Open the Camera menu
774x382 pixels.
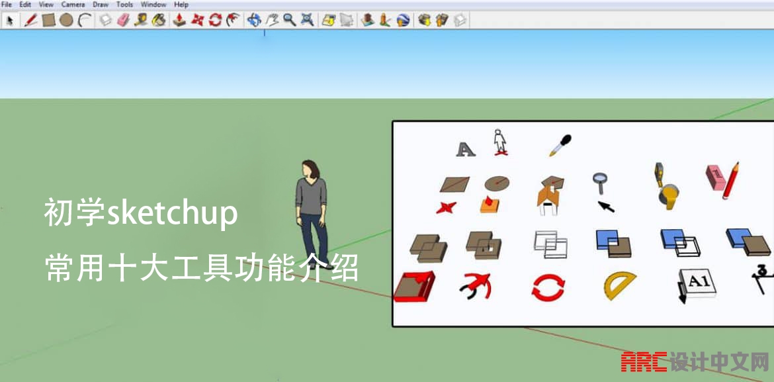click(x=73, y=5)
